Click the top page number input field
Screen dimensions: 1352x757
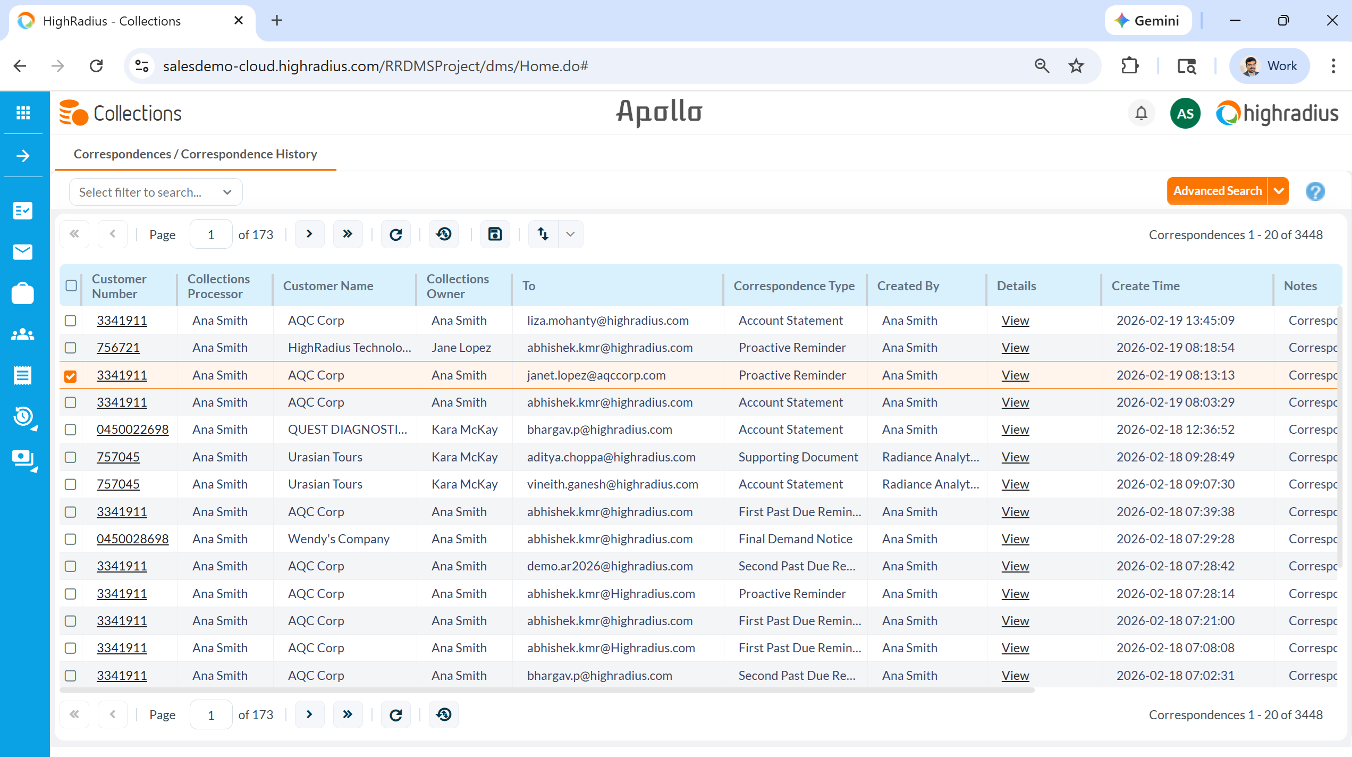[211, 234]
